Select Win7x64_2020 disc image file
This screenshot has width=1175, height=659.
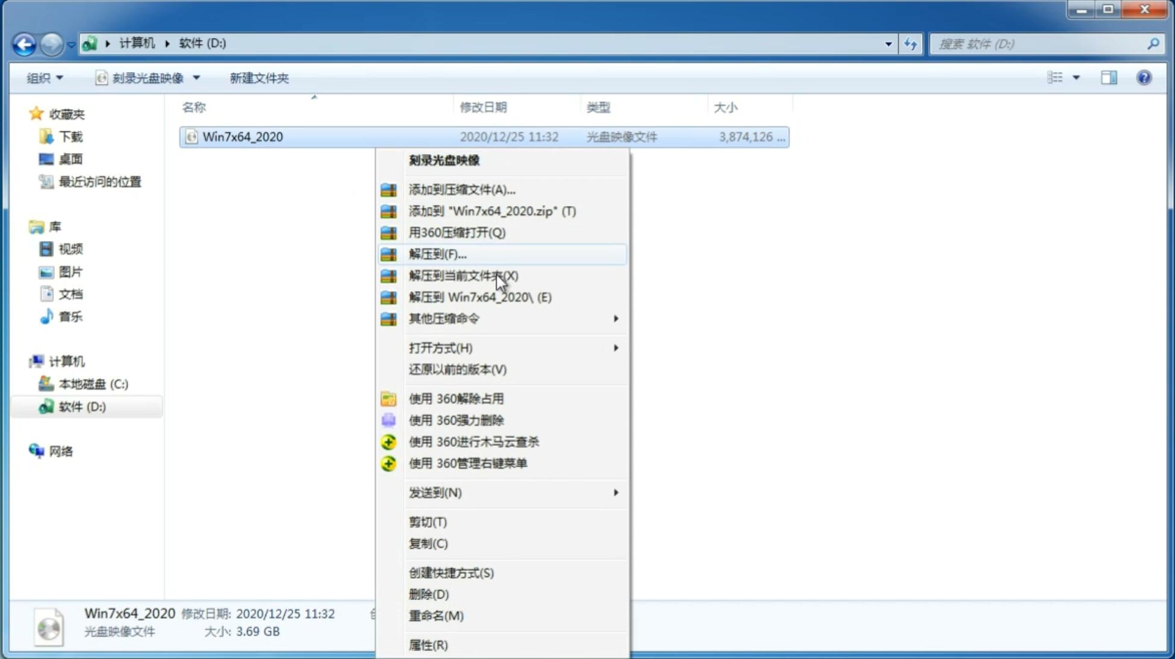(x=242, y=137)
